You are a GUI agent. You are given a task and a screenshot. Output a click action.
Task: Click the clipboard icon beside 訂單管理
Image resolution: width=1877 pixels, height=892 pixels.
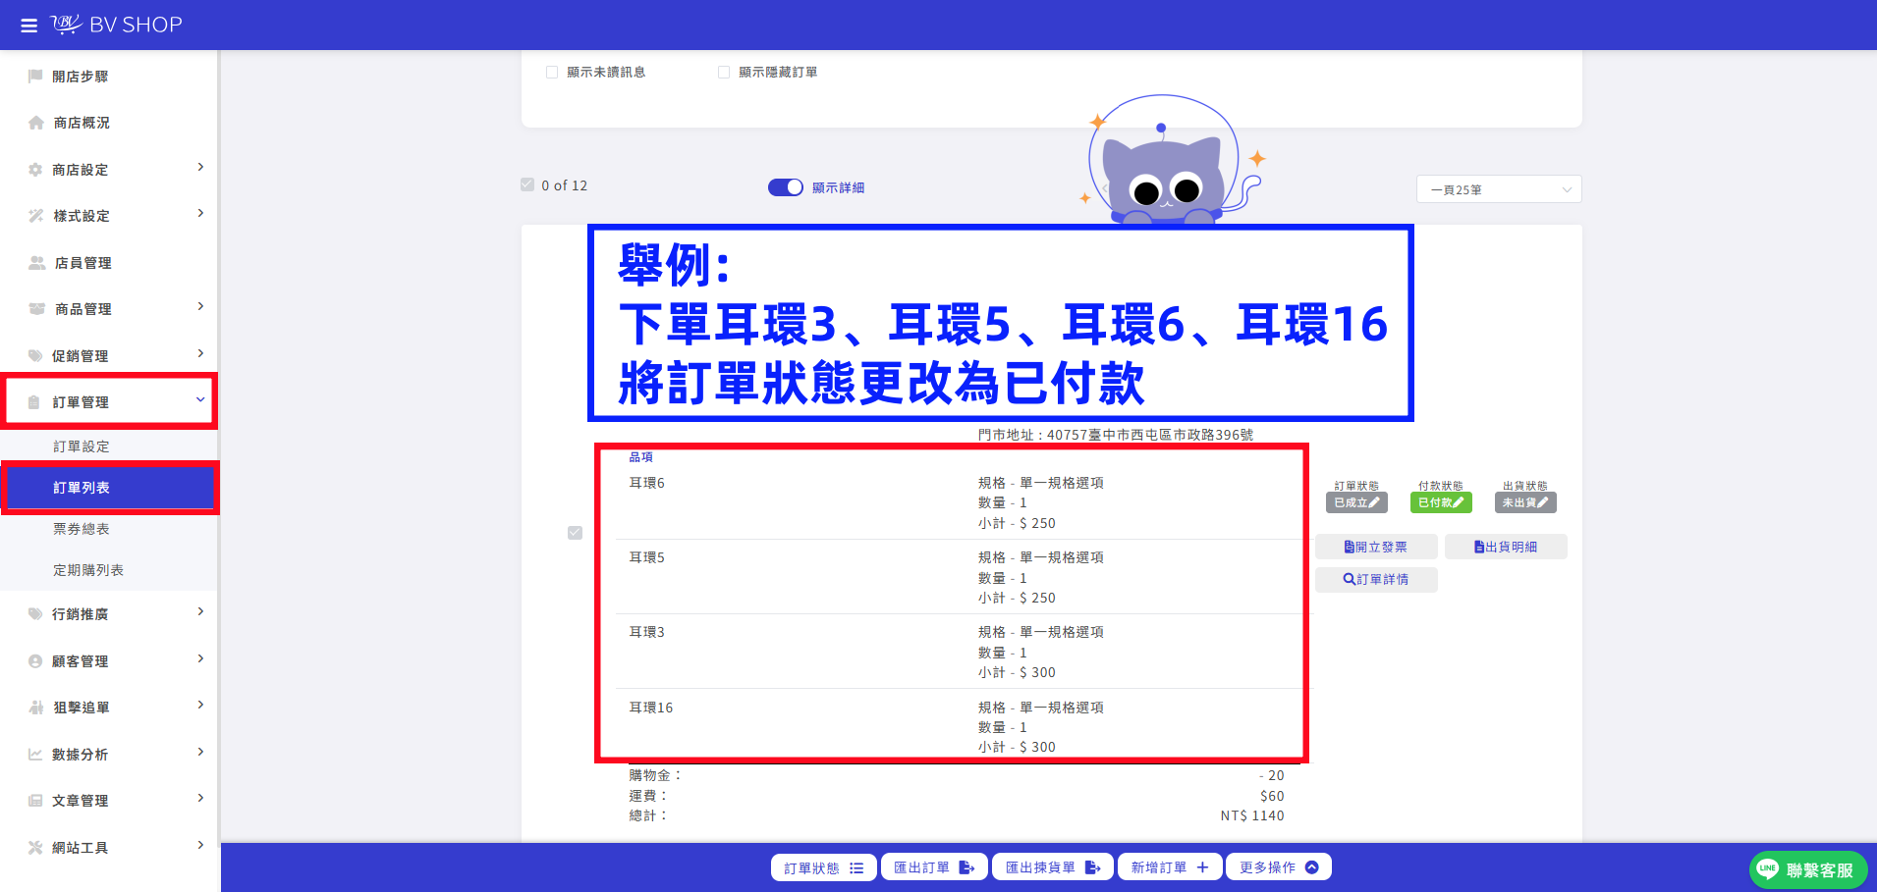34,402
